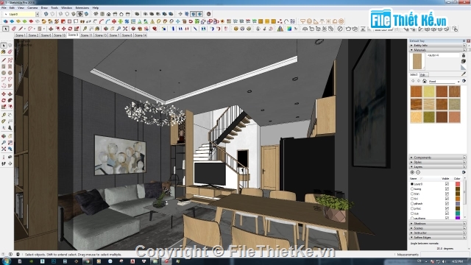Viewport: 471px width, 265px height.
Task: Toggle visibility checkbox for pkhach layer
Action: pyautogui.click(x=447, y=203)
